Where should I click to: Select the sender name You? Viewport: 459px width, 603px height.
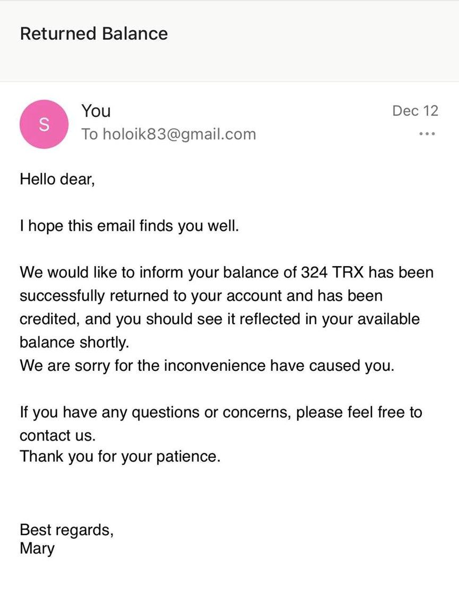[96, 111]
